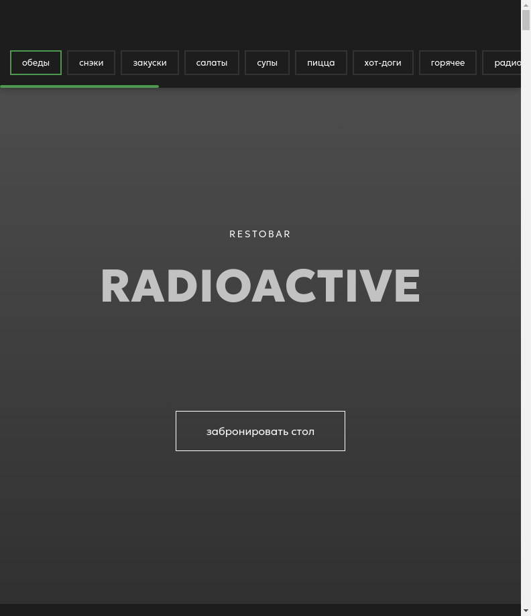This screenshot has width=531, height=616.
Task: Click the RADIOACTIVE title text
Action: point(260,286)
